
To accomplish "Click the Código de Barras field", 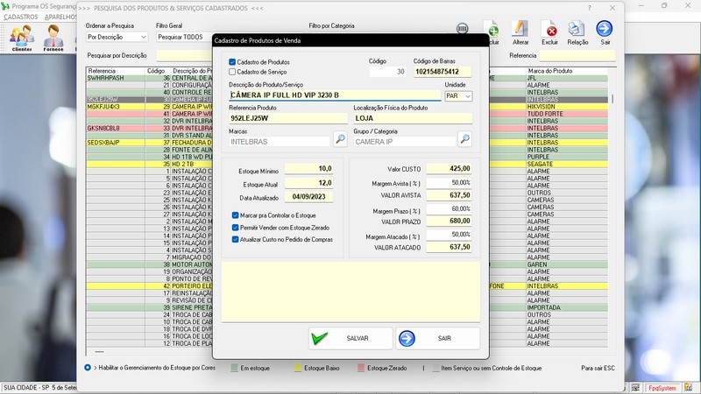I will pos(443,72).
